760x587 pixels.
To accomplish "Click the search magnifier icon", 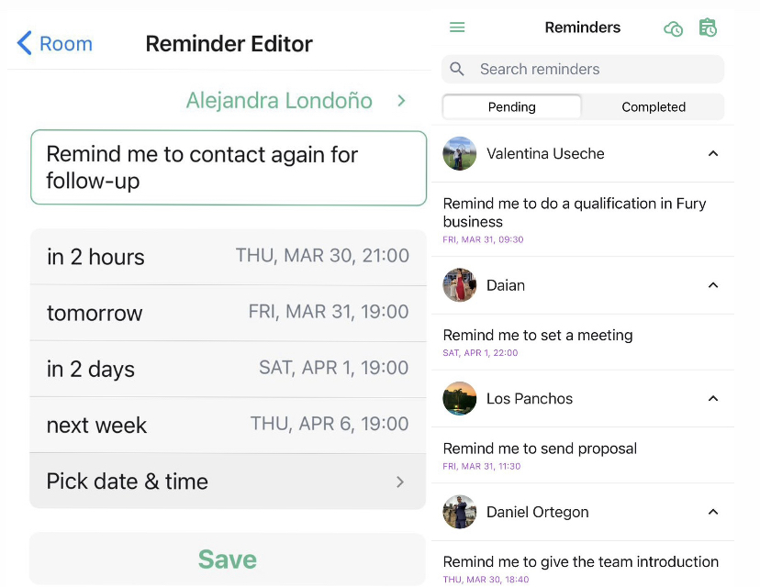I will point(456,69).
